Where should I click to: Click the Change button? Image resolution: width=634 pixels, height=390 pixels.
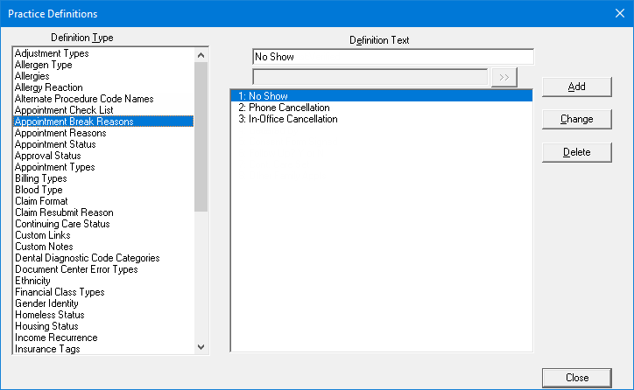[576, 120]
